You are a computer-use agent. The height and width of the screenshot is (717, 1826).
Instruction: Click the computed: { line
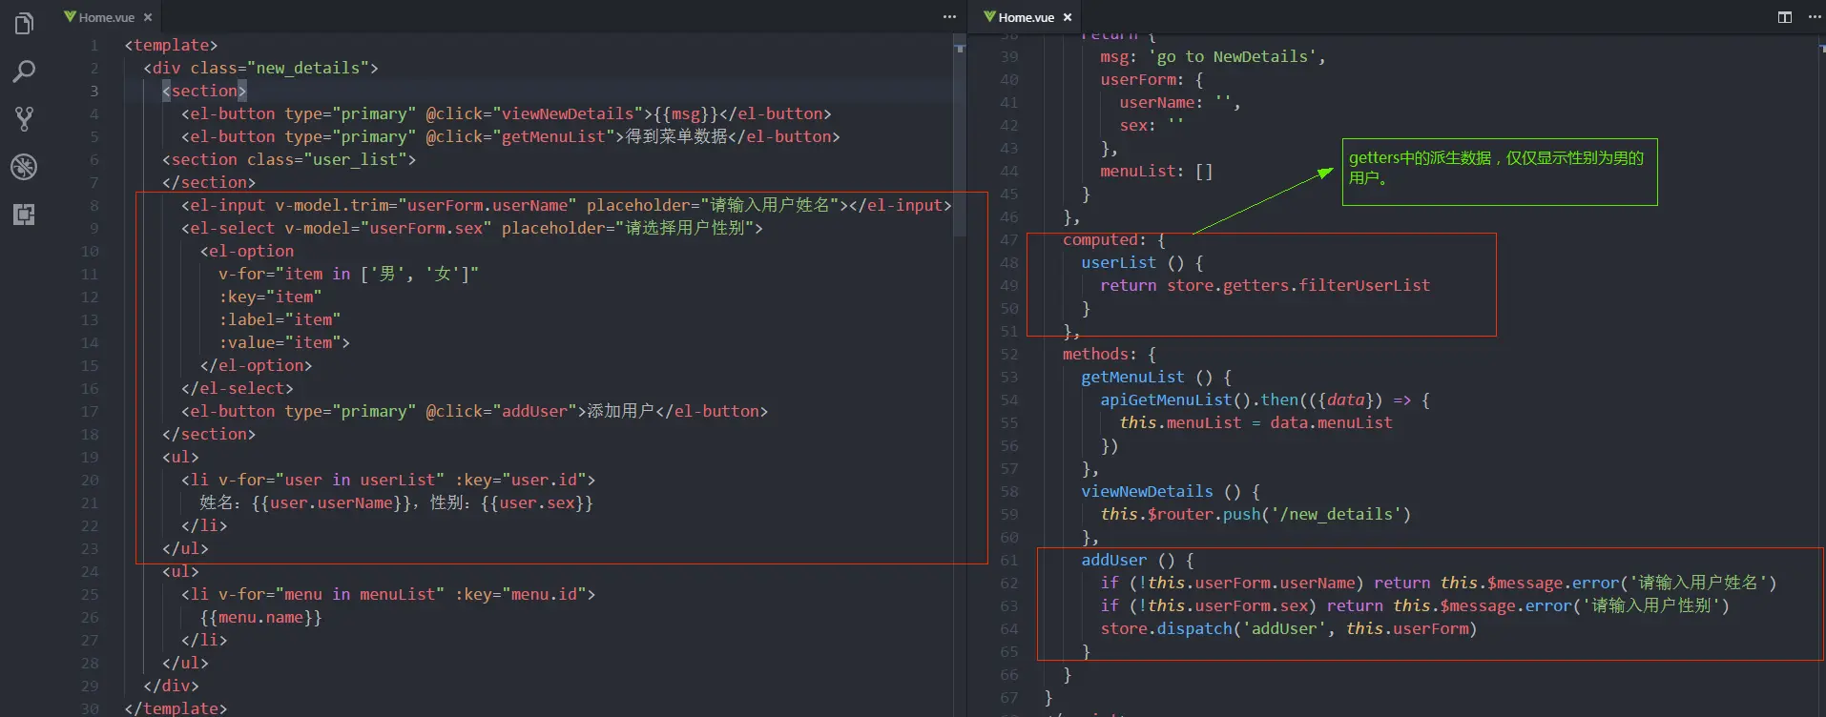[x=1114, y=239]
